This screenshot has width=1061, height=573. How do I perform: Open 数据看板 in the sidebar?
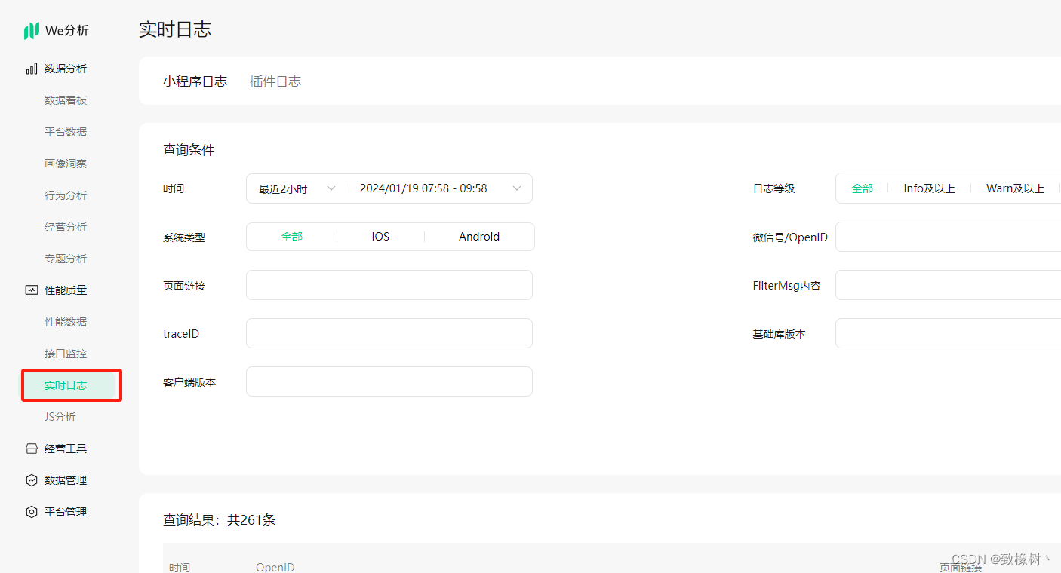point(66,100)
